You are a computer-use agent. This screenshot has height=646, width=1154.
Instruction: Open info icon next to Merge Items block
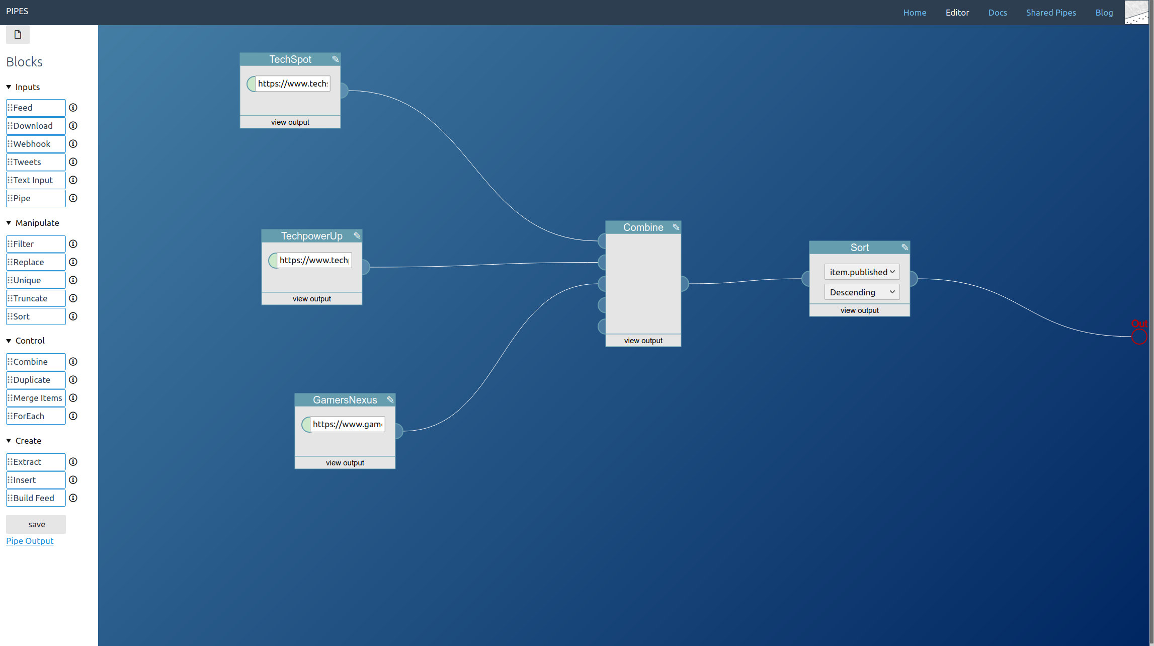point(73,398)
